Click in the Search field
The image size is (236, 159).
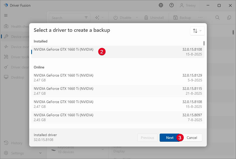pos(69,18)
